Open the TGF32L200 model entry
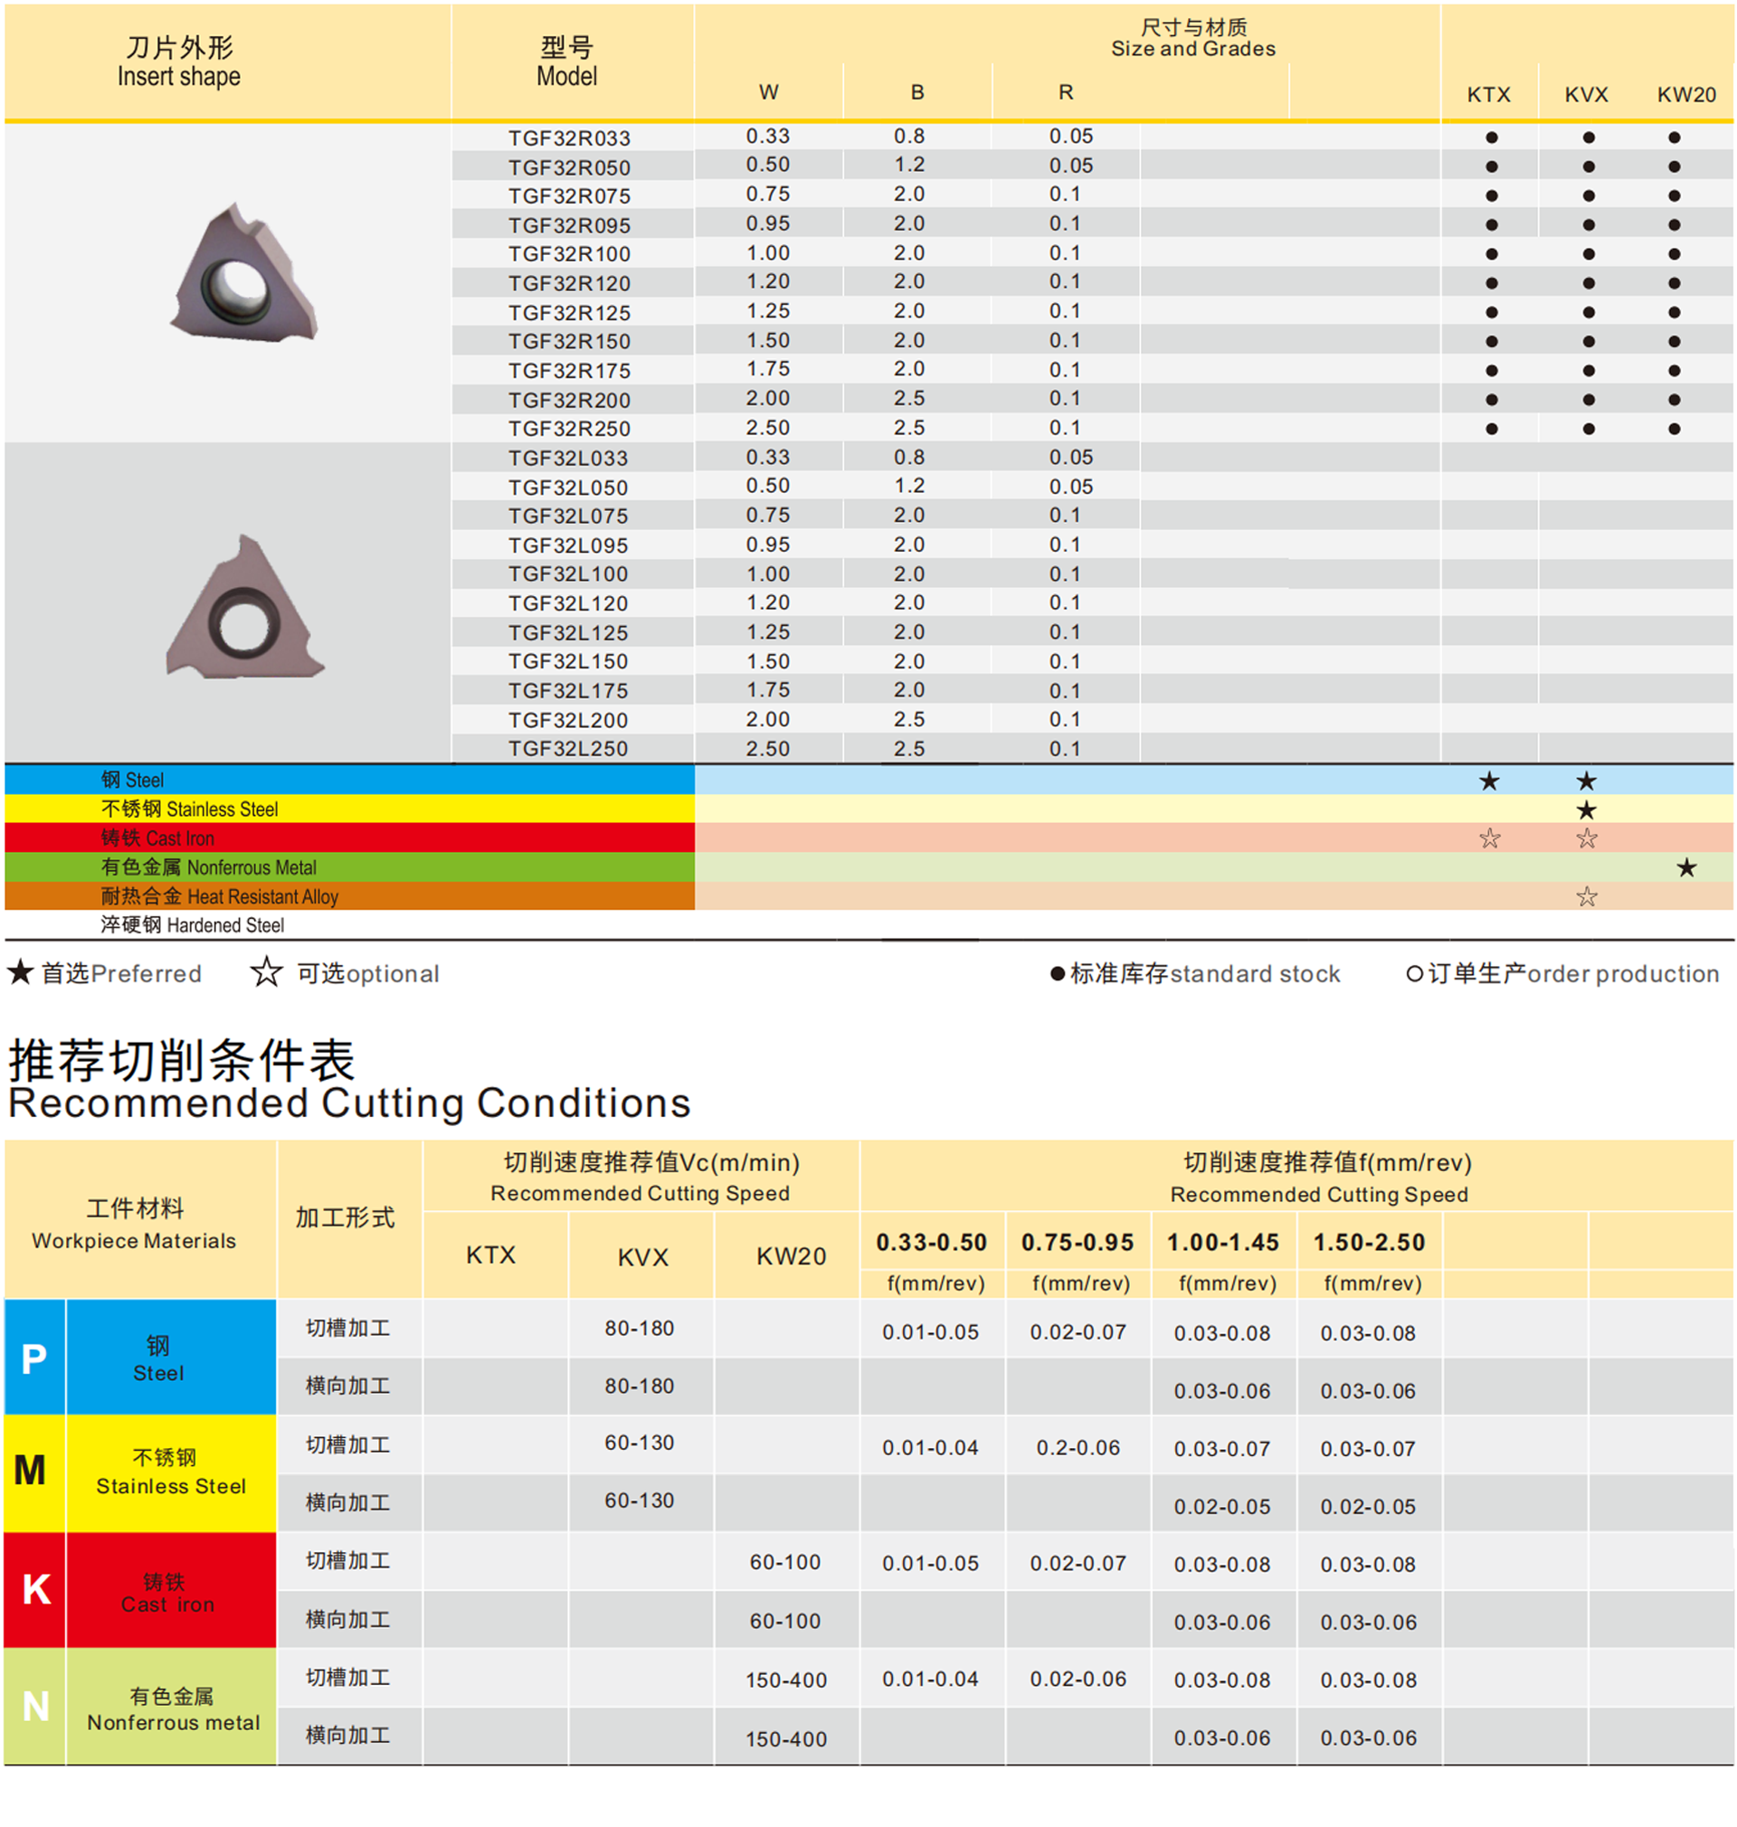Image resolution: width=1737 pixels, height=1827 pixels. pos(571,719)
